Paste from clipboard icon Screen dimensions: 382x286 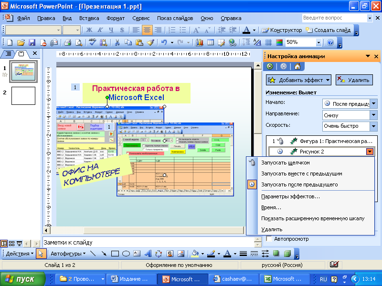[x=139, y=42]
